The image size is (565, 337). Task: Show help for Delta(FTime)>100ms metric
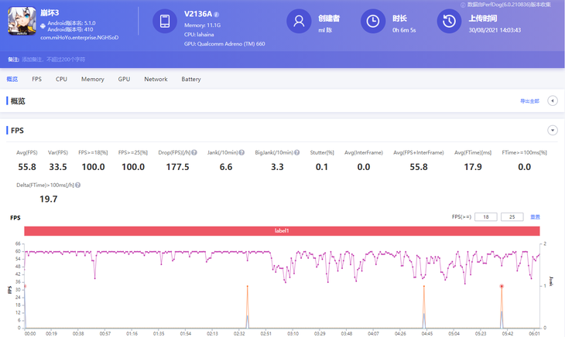click(x=79, y=186)
